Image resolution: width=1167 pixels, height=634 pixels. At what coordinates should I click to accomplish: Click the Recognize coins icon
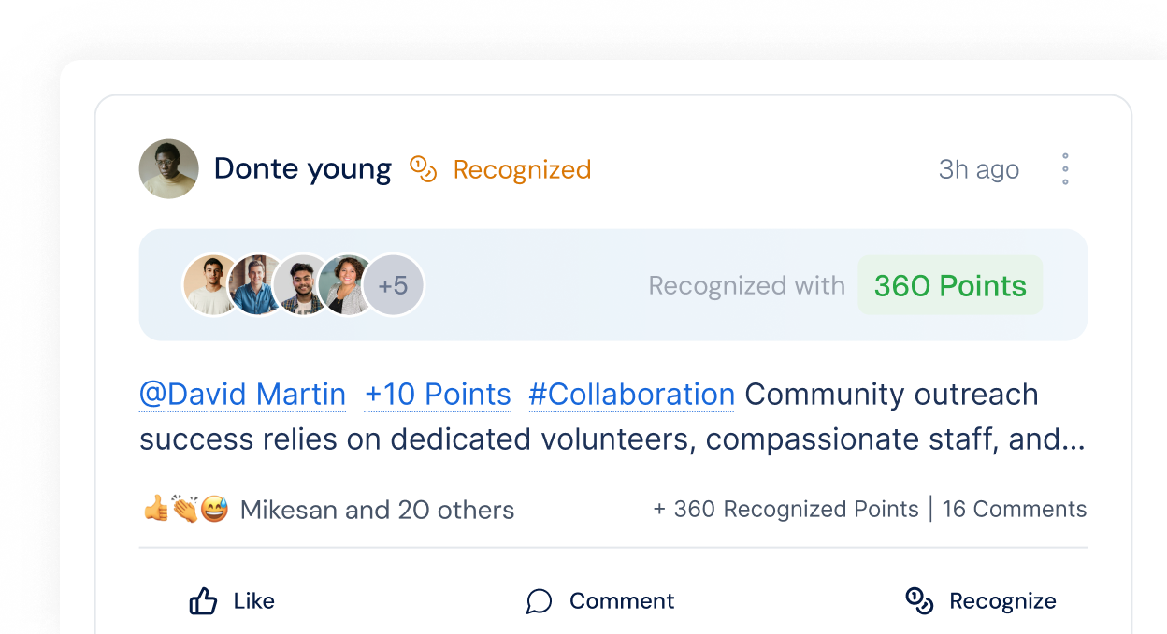pos(919,601)
